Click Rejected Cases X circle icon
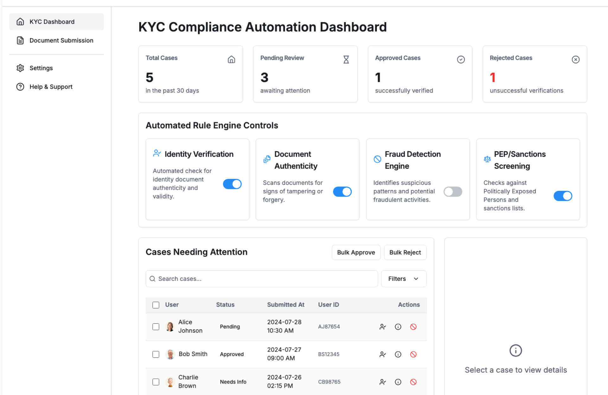This screenshot has width=608, height=395. tap(575, 60)
